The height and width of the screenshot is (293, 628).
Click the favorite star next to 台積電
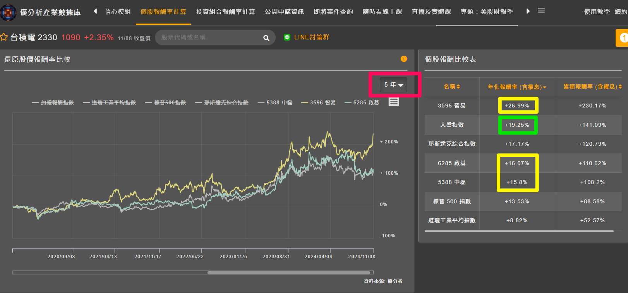pos(4,37)
